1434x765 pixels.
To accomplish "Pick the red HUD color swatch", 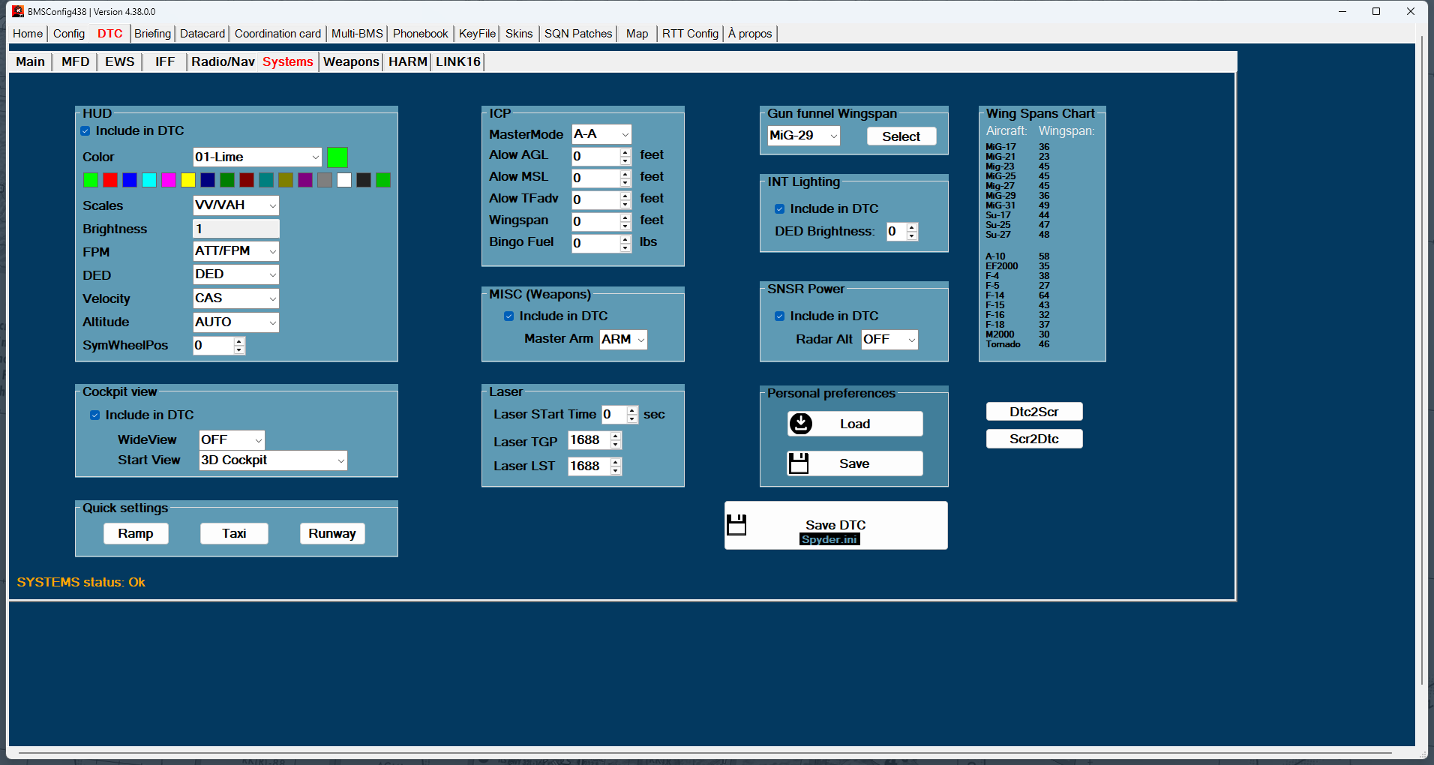I will click(110, 181).
